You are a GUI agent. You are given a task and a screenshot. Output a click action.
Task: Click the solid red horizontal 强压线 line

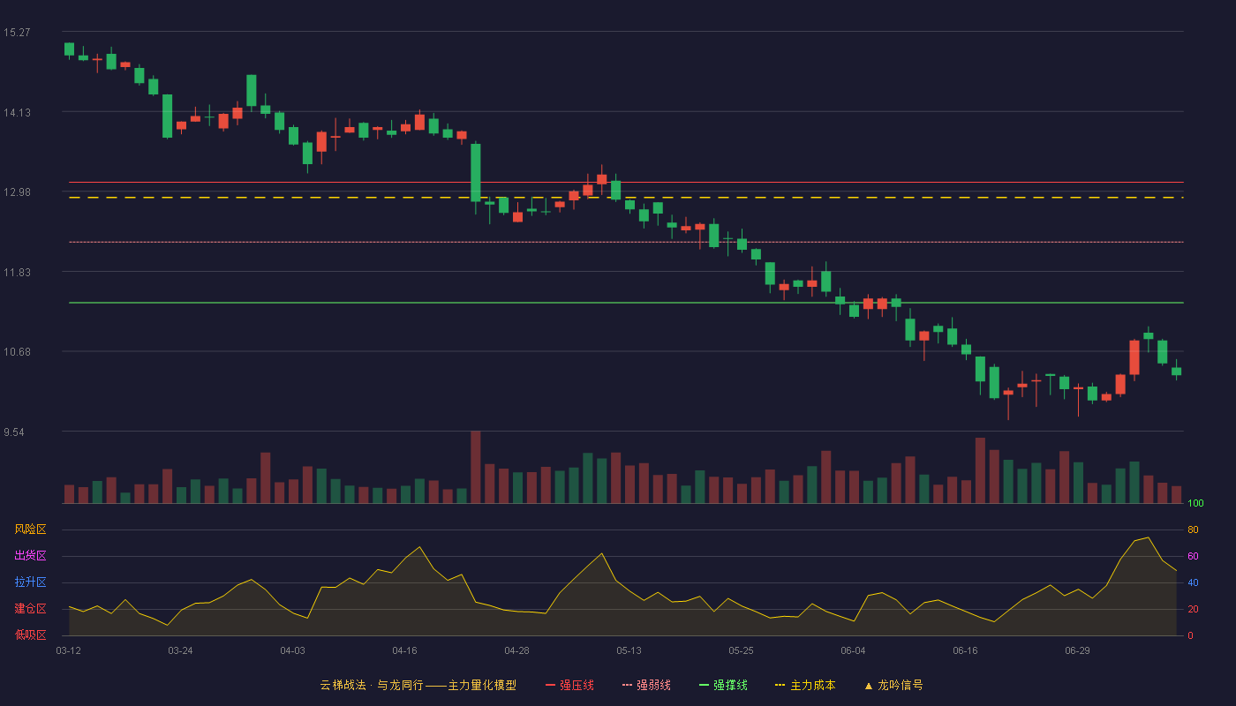coord(626,183)
